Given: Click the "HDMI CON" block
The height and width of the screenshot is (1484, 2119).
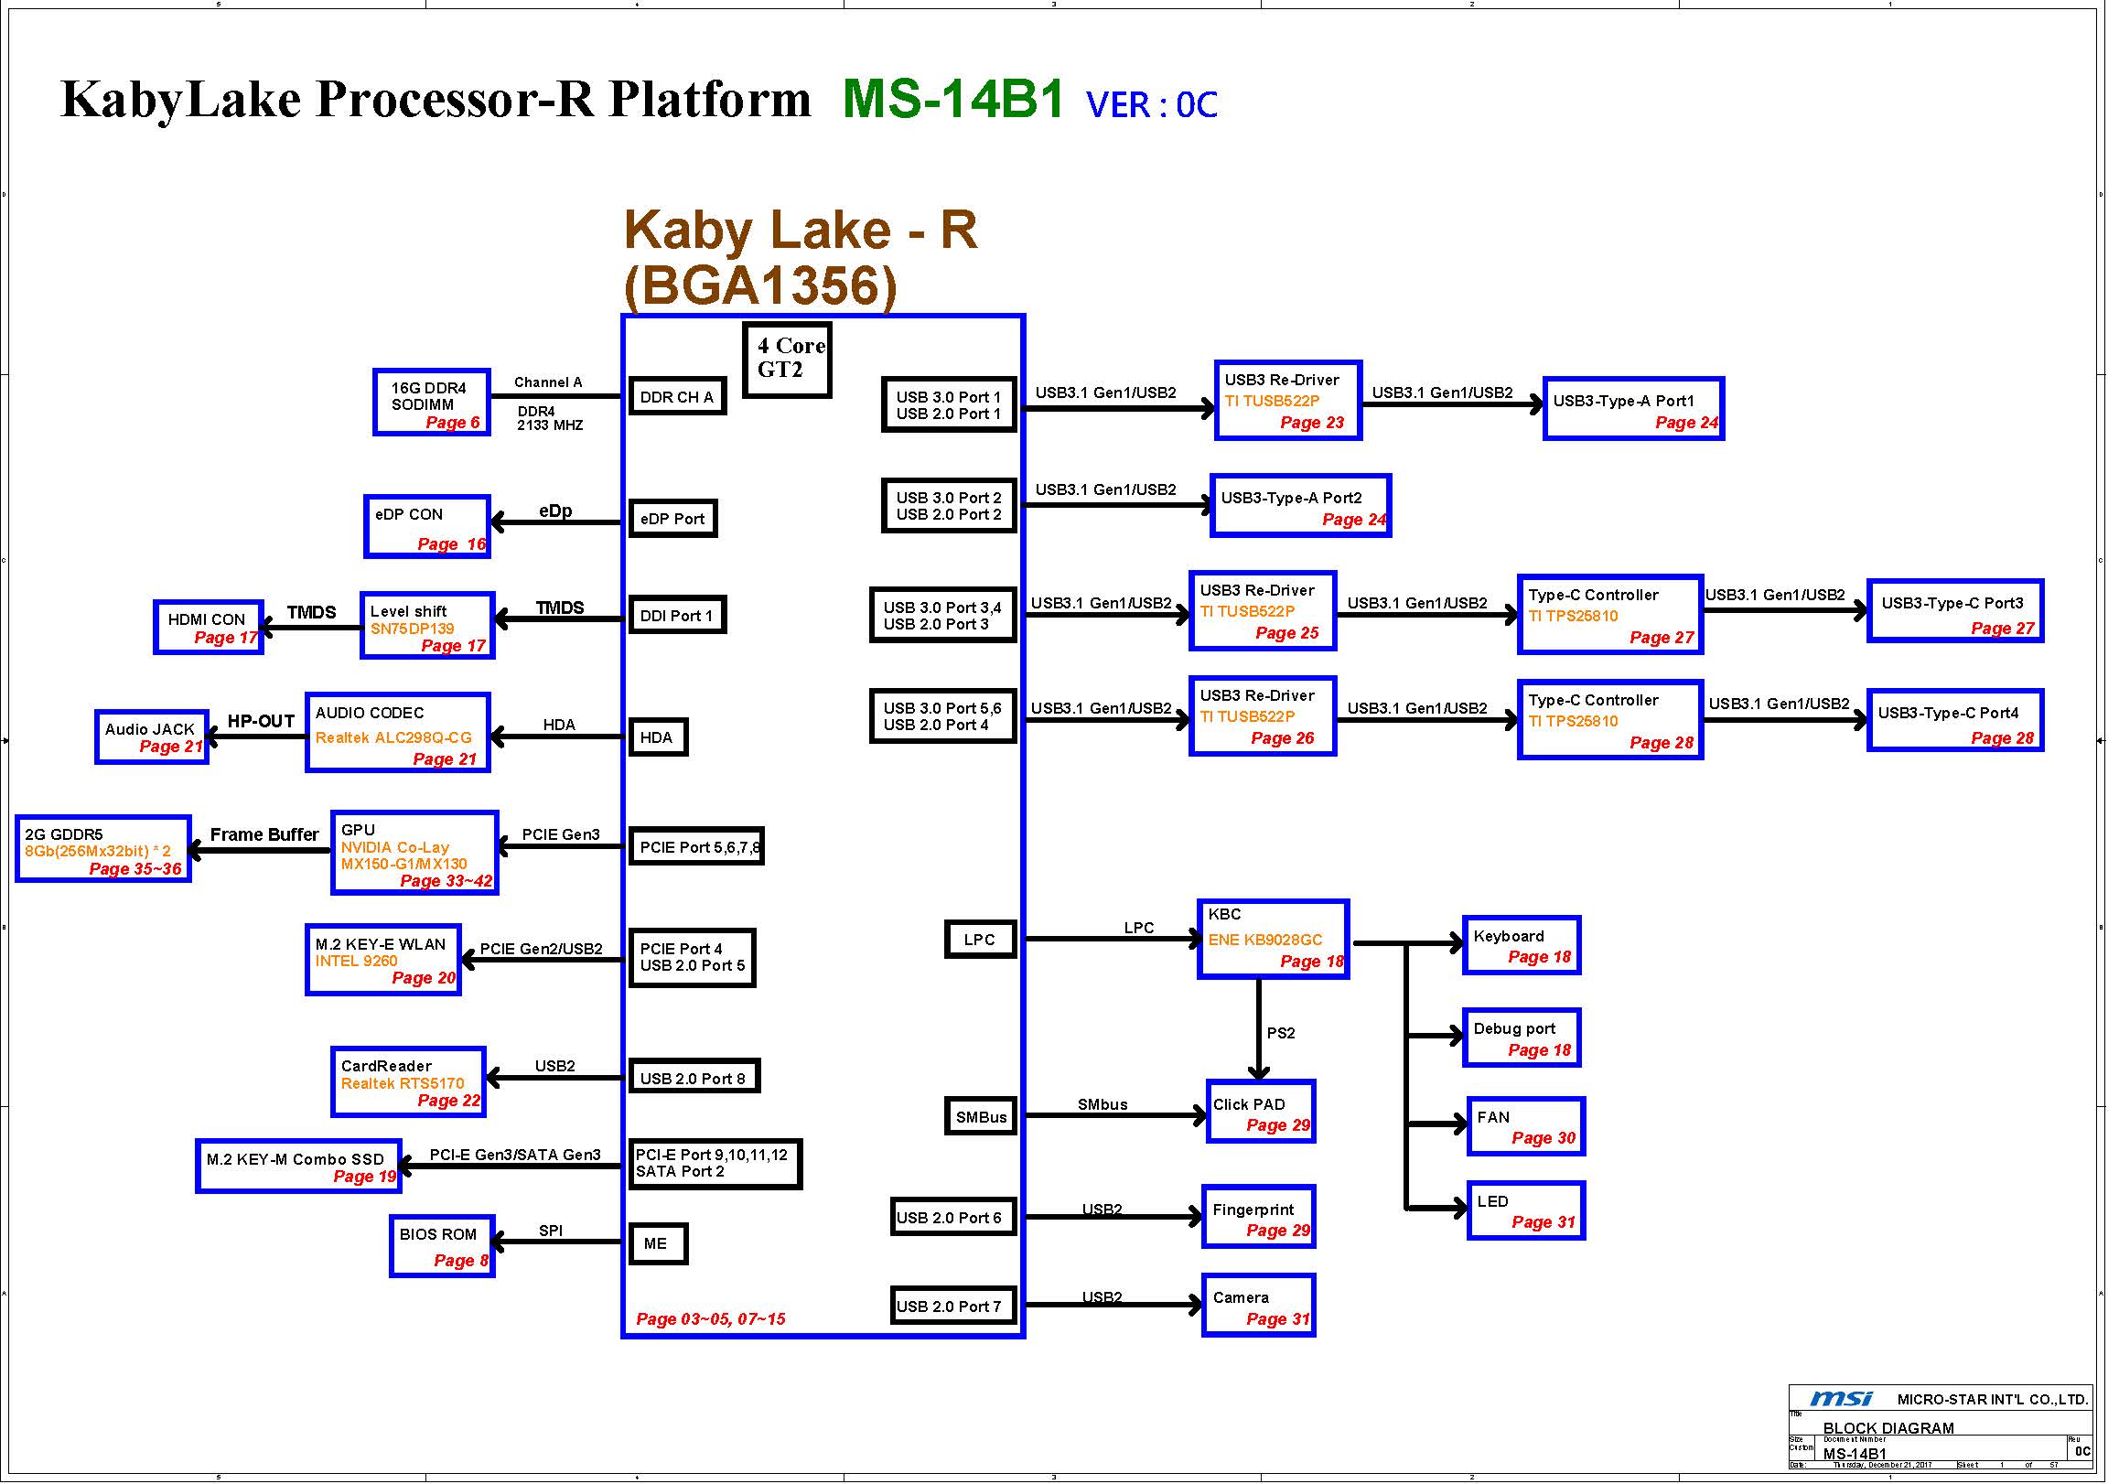Looking at the screenshot, I should [209, 628].
